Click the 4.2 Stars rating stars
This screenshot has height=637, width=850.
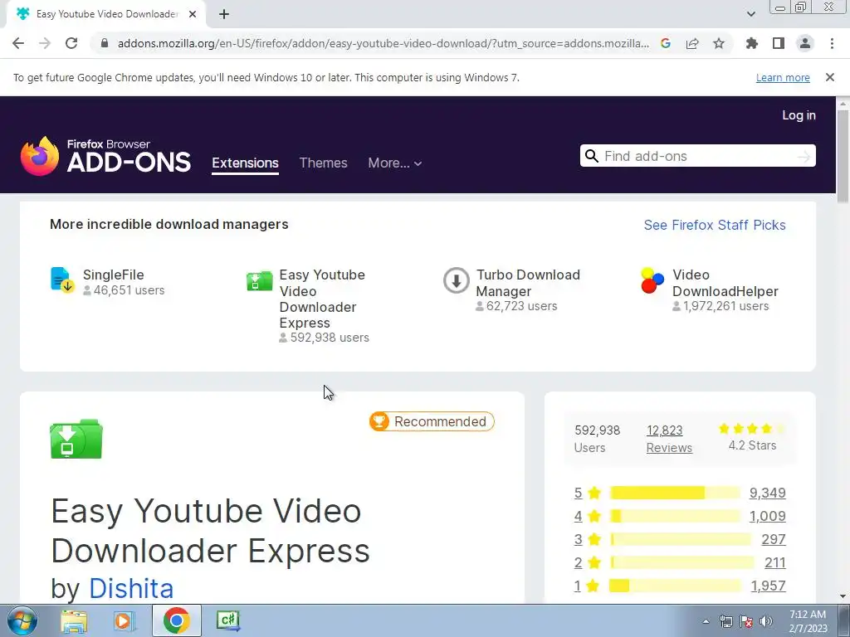(x=752, y=429)
